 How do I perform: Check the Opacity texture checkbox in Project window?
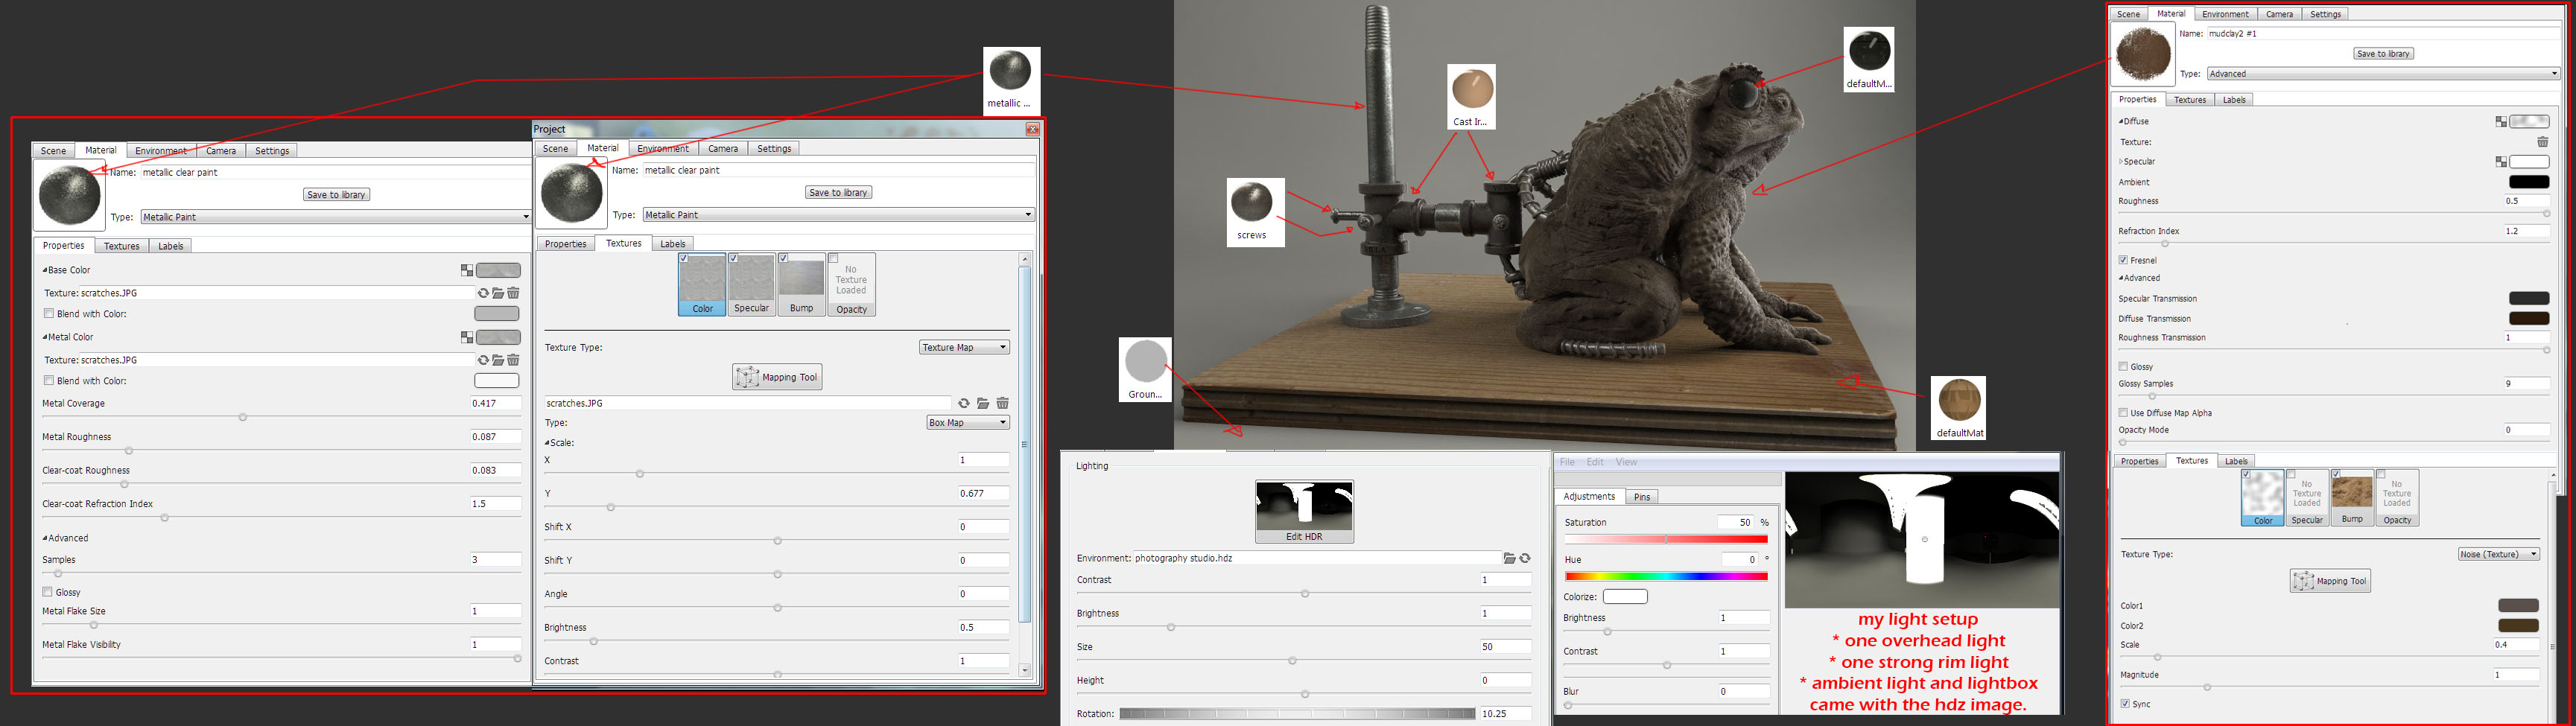[x=833, y=258]
